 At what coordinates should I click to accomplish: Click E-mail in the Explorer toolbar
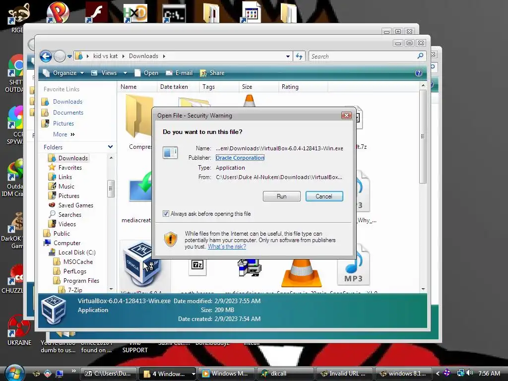pyautogui.click(x=179, y=73)
